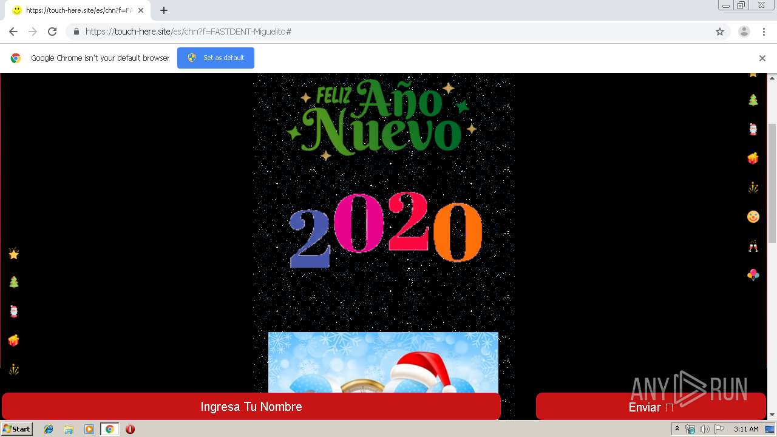Click the Santa emoji on right side
The width and height of the screenshot is (777, 437).
753,129
